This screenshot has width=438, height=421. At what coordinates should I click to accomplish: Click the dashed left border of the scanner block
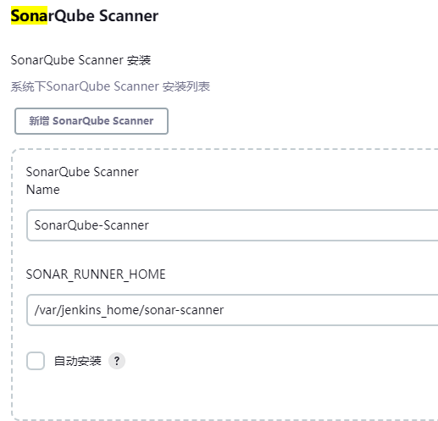12,282
